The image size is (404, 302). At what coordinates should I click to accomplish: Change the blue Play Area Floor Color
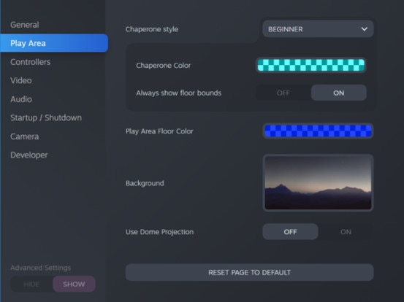pyautogui.click(x=318, y=131)
